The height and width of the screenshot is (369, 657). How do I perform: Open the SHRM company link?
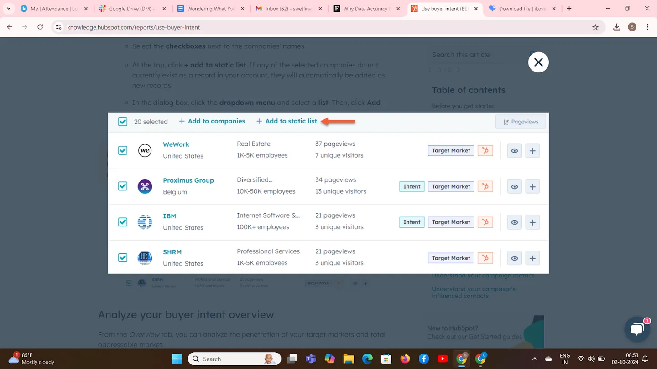172,252
